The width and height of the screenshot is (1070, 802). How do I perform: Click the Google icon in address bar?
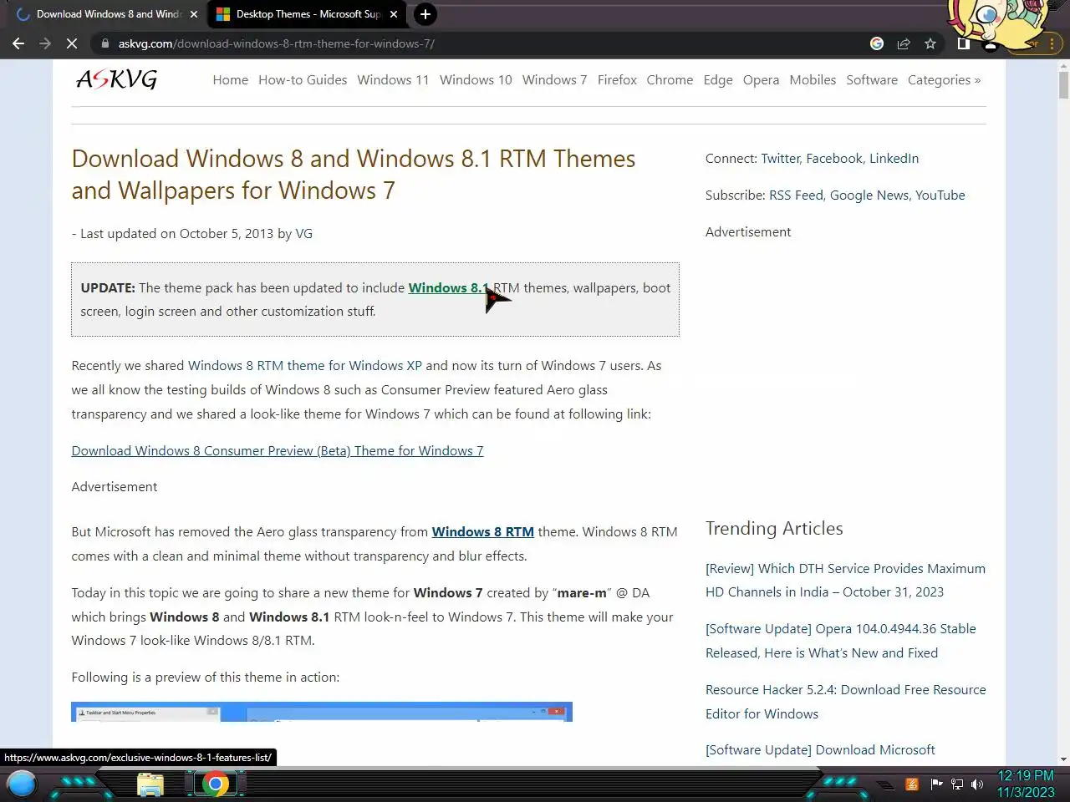click(876, 43)
